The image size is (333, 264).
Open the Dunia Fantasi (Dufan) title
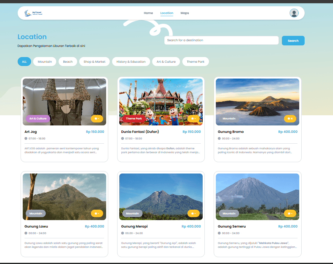[x=140, y=132]
